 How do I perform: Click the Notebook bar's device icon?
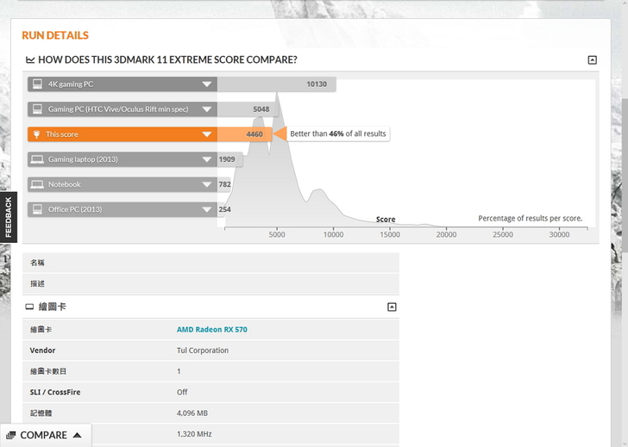36,184
